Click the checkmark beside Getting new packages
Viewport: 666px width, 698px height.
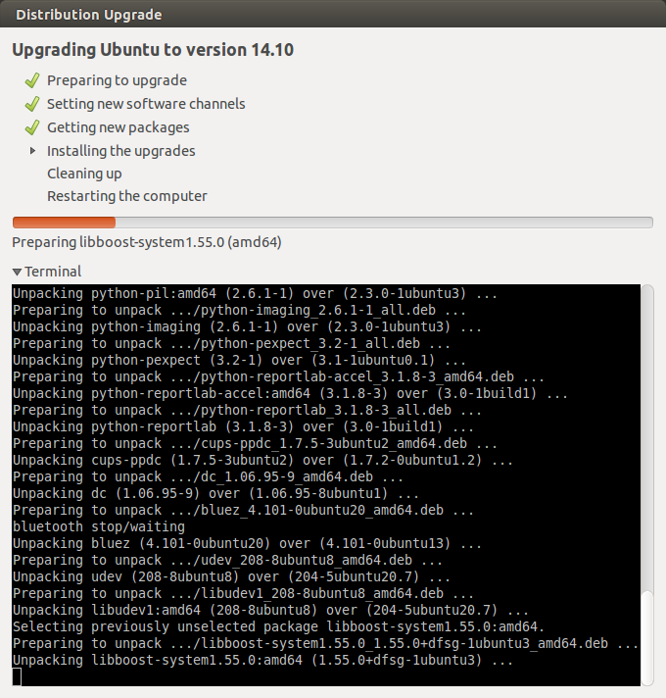click(x=32, y=127)
